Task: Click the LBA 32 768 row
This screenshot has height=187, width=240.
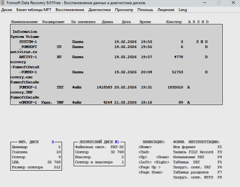Action: [x=36, y=162]
